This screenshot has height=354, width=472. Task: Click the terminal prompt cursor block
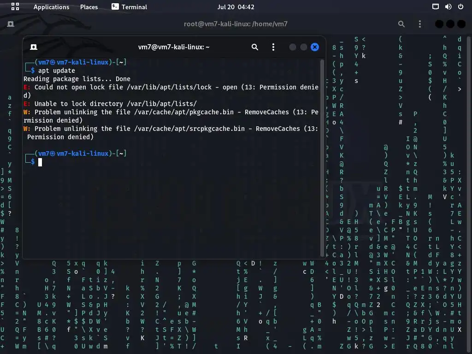pos(40,162)
